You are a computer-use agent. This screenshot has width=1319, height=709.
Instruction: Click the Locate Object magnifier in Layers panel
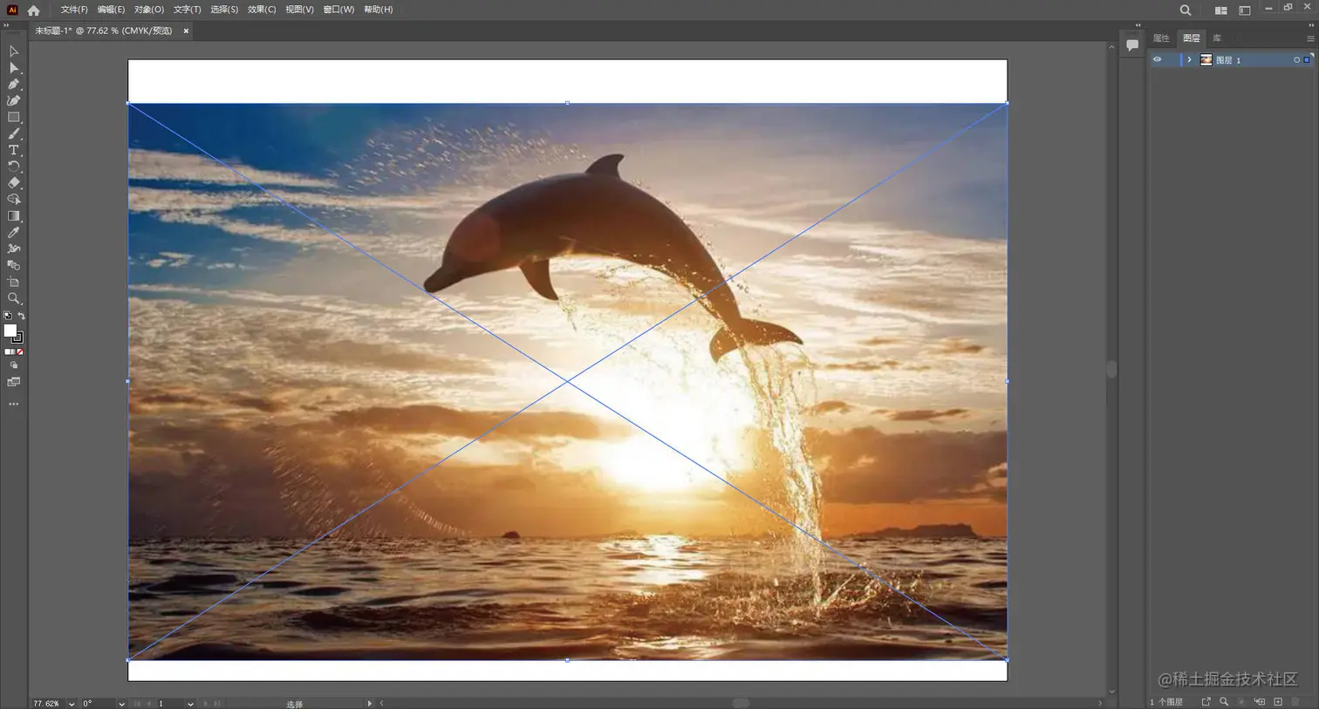click(1224, 702)
